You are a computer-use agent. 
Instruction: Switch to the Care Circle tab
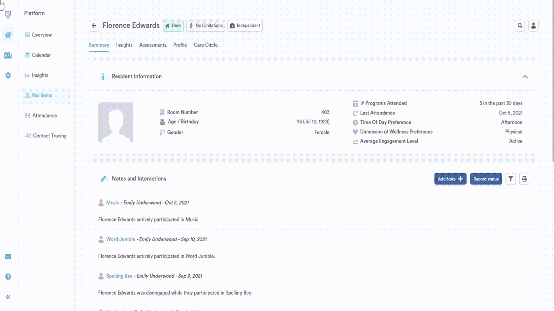(x=206, y=45)
